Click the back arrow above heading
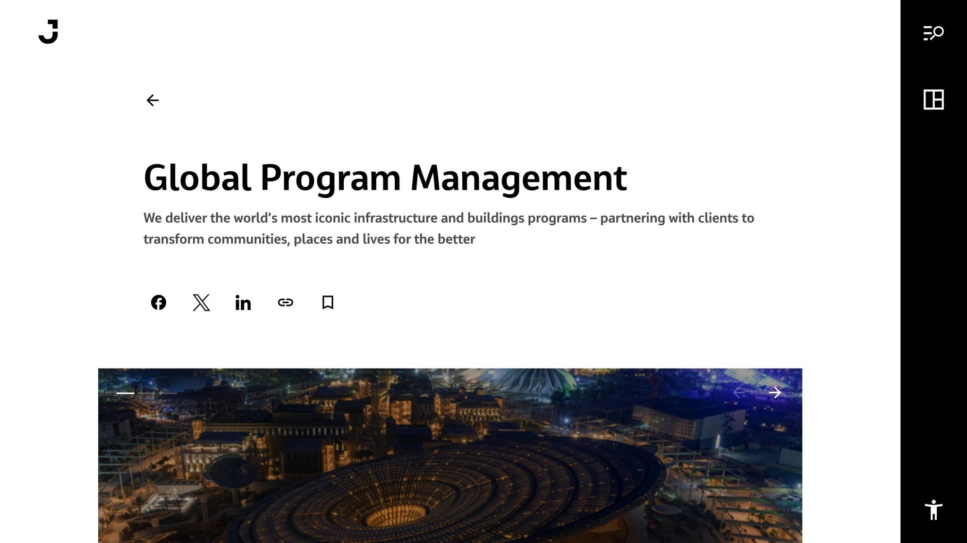 click(152, 100)
